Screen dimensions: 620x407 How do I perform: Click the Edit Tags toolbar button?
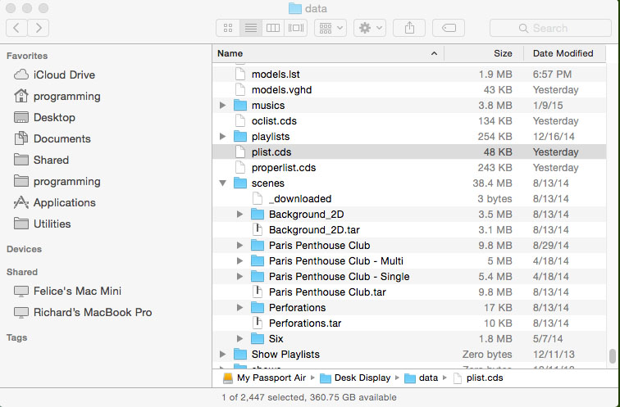449,28
